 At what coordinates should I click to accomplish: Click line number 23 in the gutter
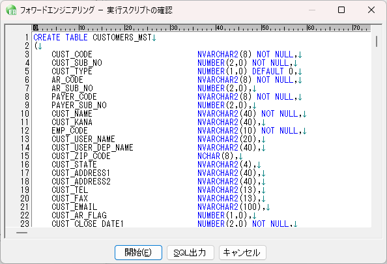point(25,224)
